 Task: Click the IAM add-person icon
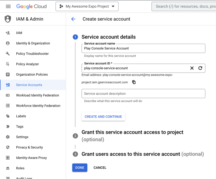8,33
